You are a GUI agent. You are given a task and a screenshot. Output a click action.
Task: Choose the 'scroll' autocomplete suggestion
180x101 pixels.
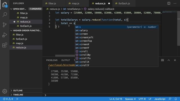point(116,51)
